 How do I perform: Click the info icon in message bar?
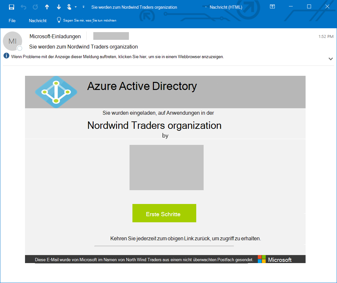click(6, 56)
